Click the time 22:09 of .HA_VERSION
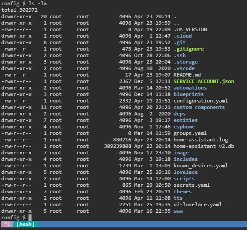This screenshot has width=247, height=230. click(163, 29)
